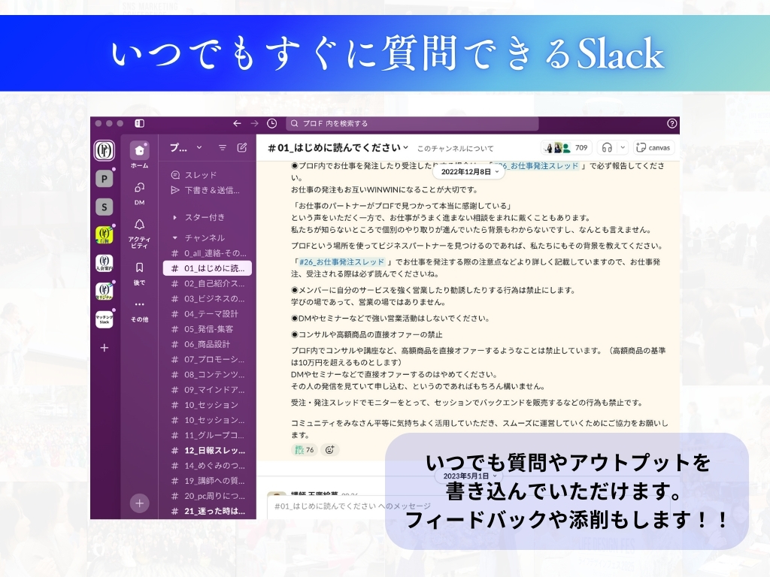The height and width of the screenshot is (577, 770).
Task: Toggle the sidebar panel icon in title bar
Action: pyautogui.click(x=139, y=123)
